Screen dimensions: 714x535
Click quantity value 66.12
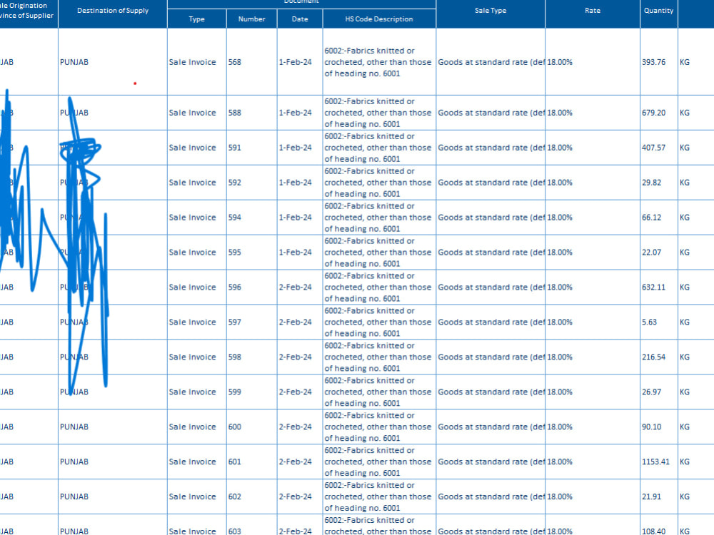[651, 218]
